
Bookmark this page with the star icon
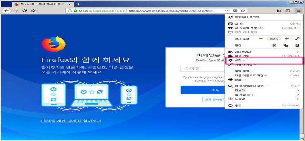point(243,11)
